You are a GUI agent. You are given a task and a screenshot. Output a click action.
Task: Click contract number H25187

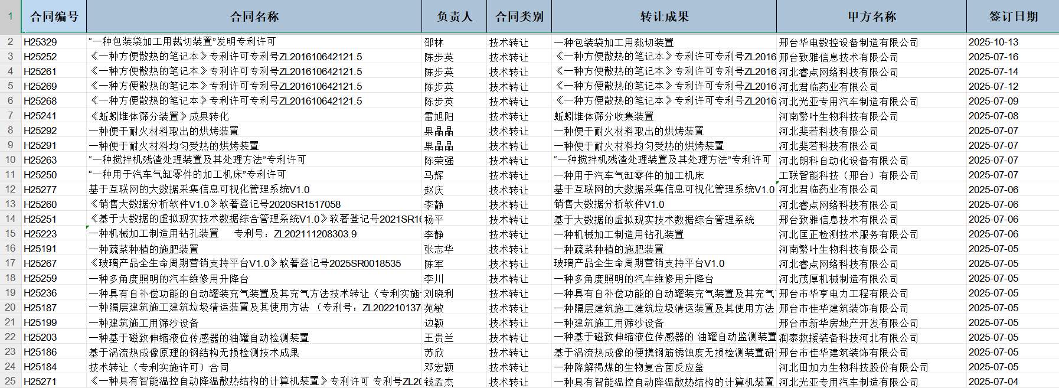click(54, 308)
